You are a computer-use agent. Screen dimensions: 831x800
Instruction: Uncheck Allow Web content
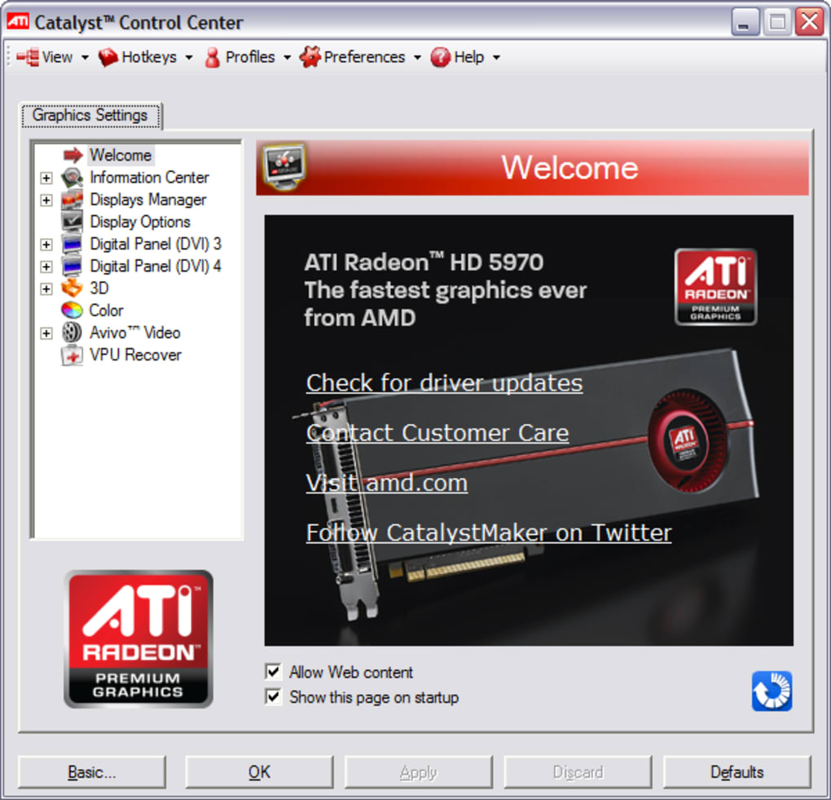tap(273, 672)
